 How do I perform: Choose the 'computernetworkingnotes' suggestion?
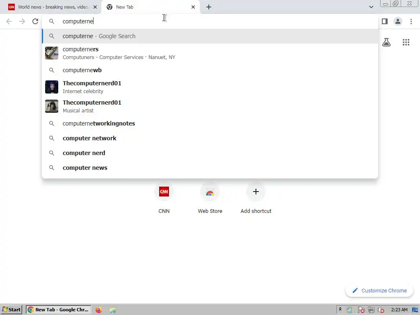pyautogui.click(x=210, y=123)
